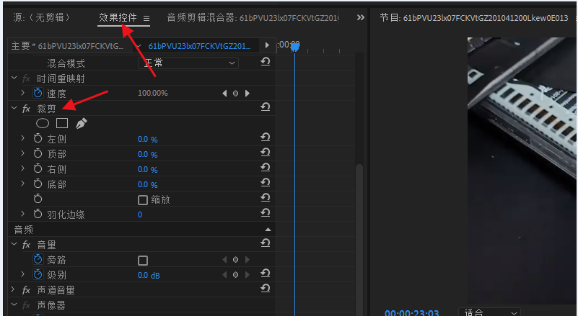Go to next keyframe for 级别
The height and width of the screenshot is (316, 578).
[248, 275]
